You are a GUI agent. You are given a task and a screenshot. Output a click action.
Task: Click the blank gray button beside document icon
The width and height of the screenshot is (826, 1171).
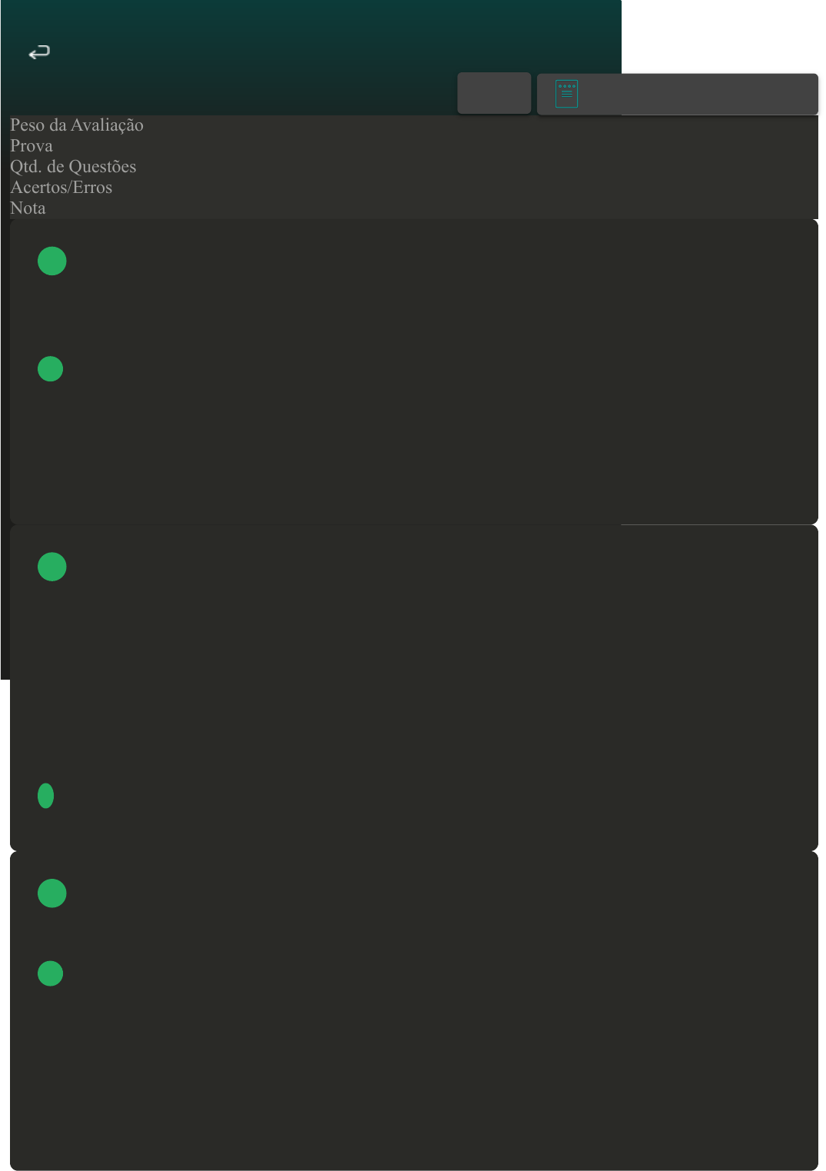pos(494,93)
